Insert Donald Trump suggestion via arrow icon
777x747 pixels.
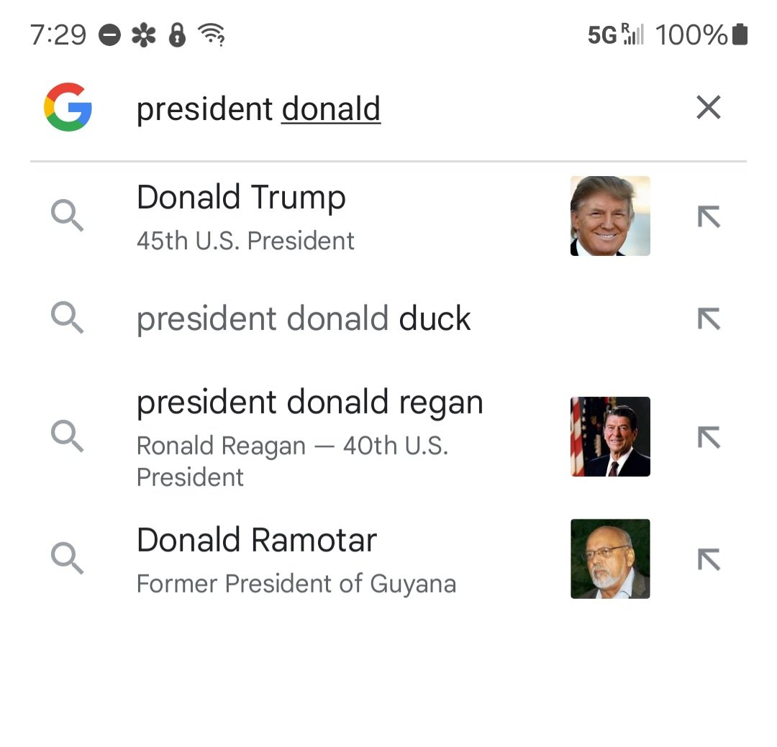(709, 216)
